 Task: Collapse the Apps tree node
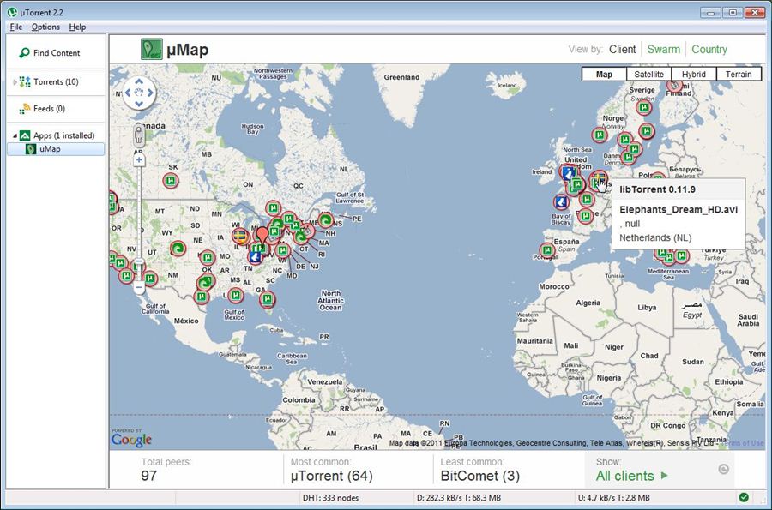(x=15, y=135)
